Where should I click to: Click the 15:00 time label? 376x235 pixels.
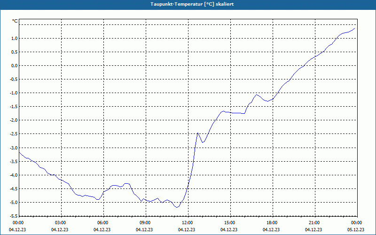pyautogui.click(x=230, y=223)
